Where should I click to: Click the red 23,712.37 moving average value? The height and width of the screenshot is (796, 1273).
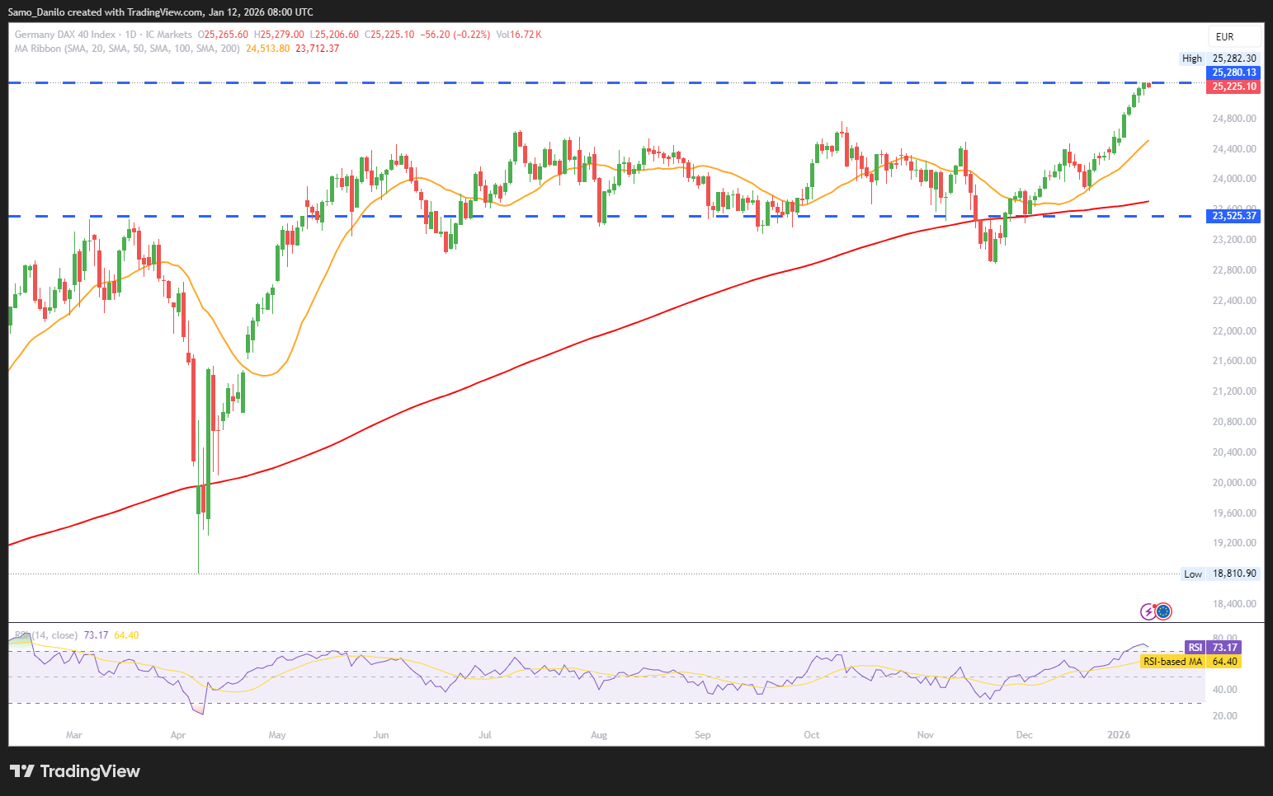tap(317, 49)
